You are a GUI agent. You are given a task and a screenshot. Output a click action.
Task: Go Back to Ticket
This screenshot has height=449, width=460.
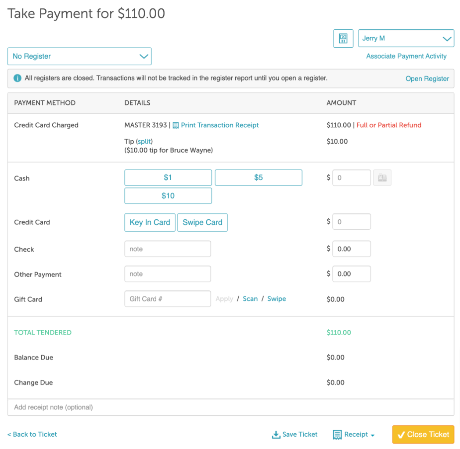pos(32,435)
